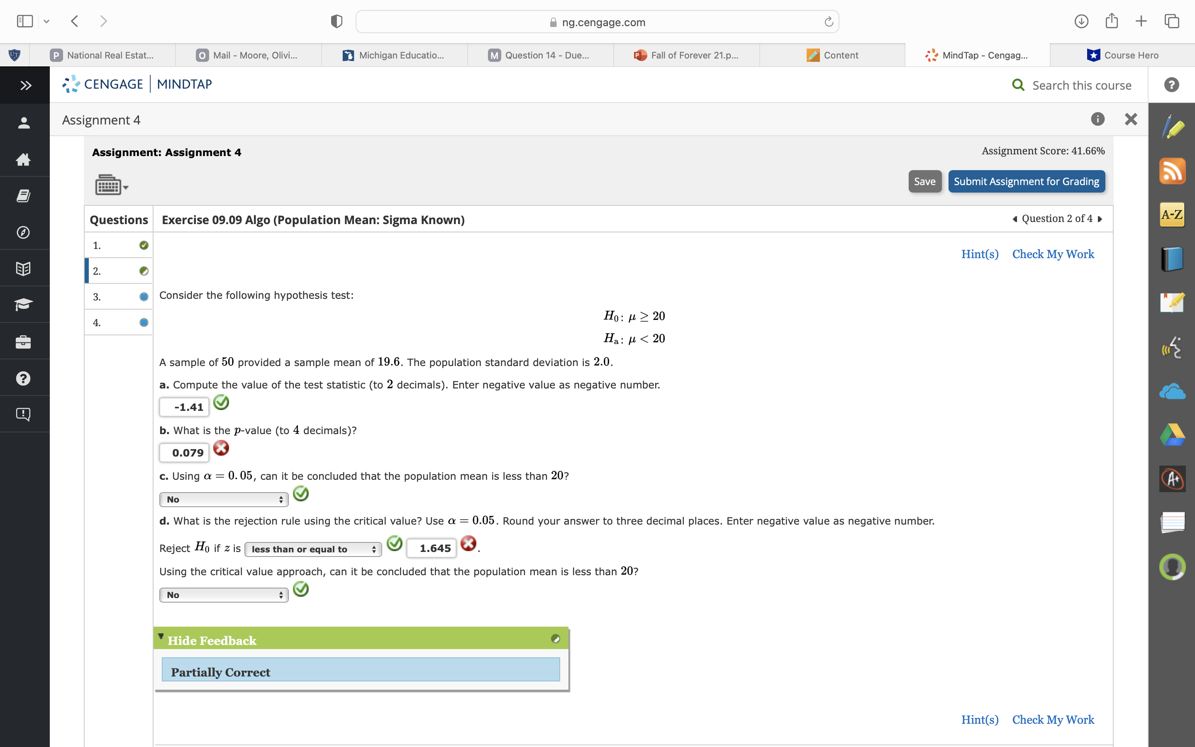
Task: Go to next question arrow
Action: tap(1100, 219)
